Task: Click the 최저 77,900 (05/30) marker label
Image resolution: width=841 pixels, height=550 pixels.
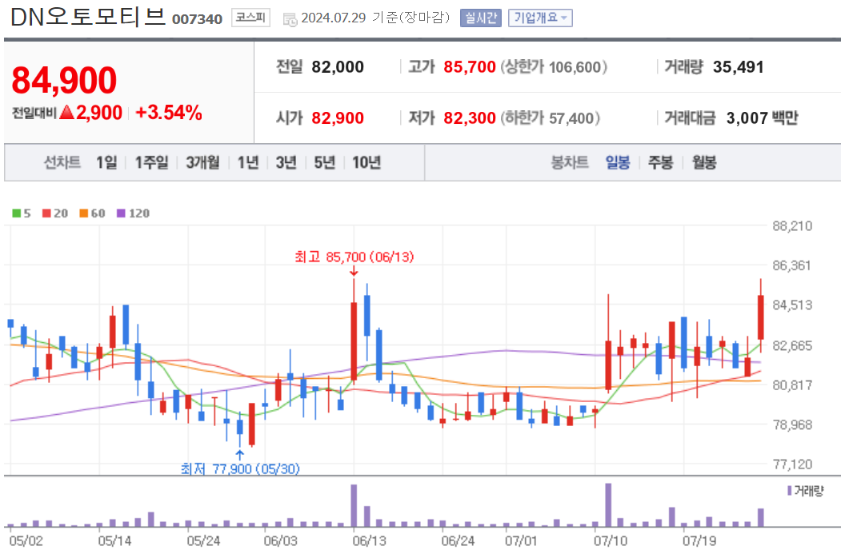Action: click(x=240, y=468)
